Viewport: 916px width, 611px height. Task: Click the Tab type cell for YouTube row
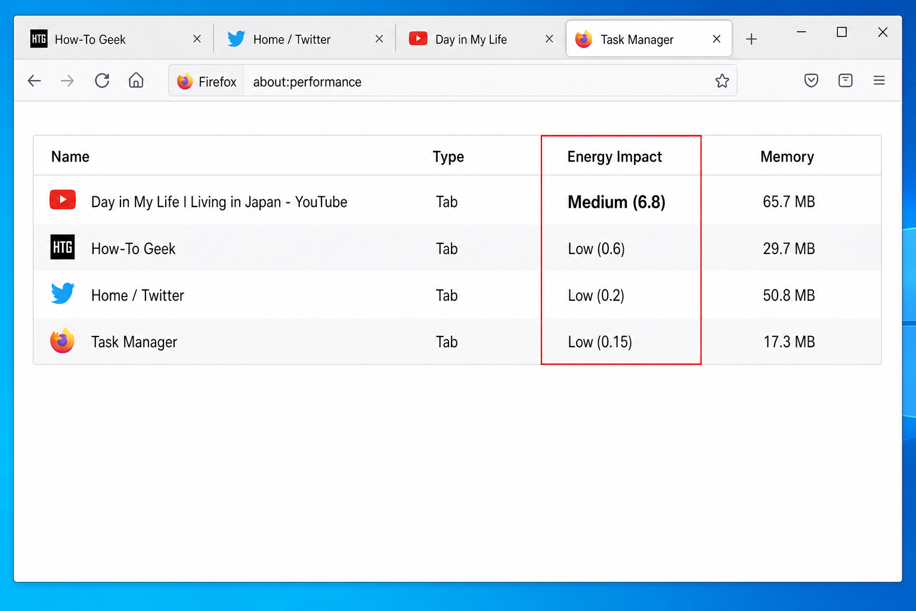tap(447, 202)
